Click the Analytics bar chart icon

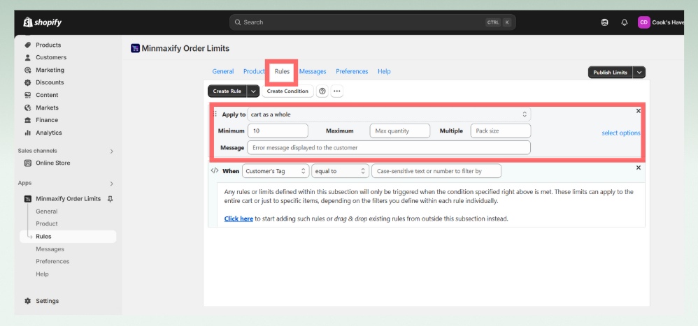pos(27,133)
